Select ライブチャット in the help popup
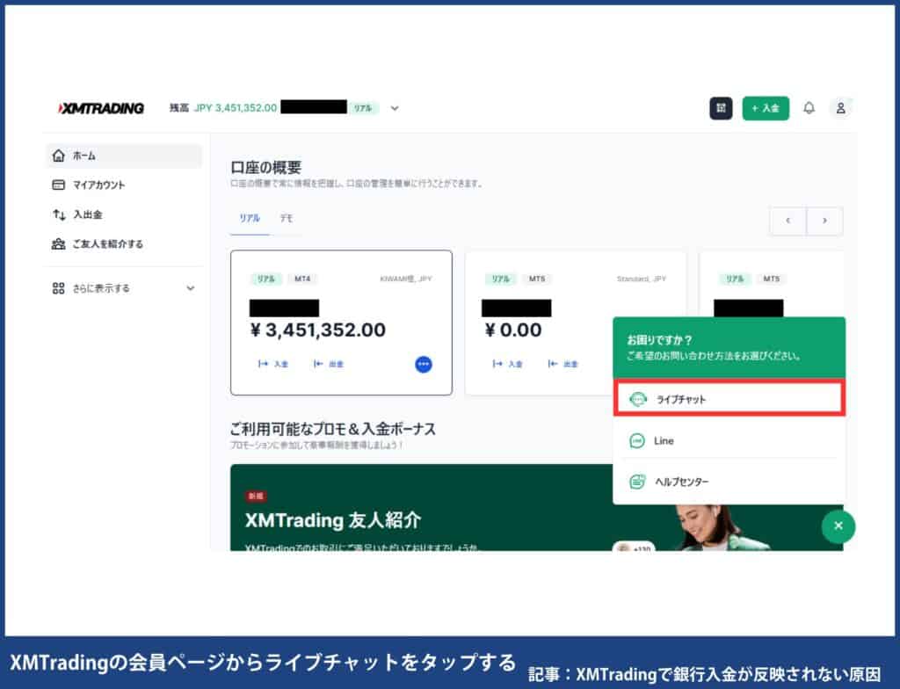Screen dimensions: 900x689 [x=729, y=398]
